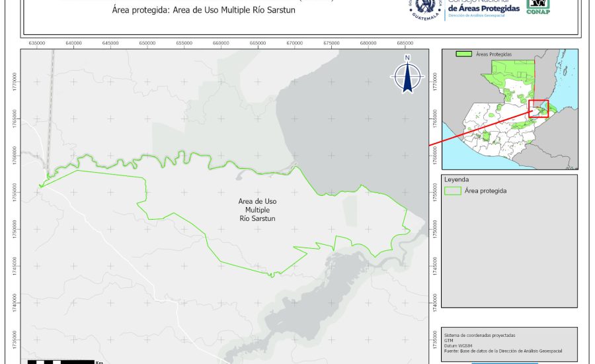Click the Datum WGS84 source info line

point(454,344)
